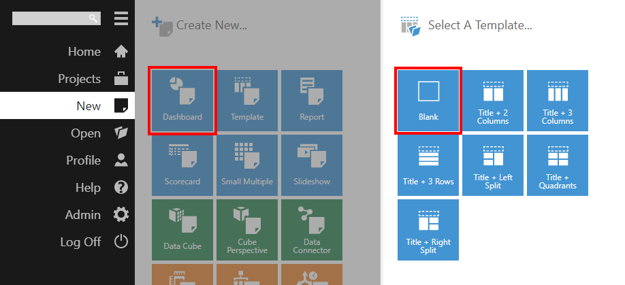Open the Profile user icon
The height and width of the screenshot is (285, 625).
(x=121, y=161)
